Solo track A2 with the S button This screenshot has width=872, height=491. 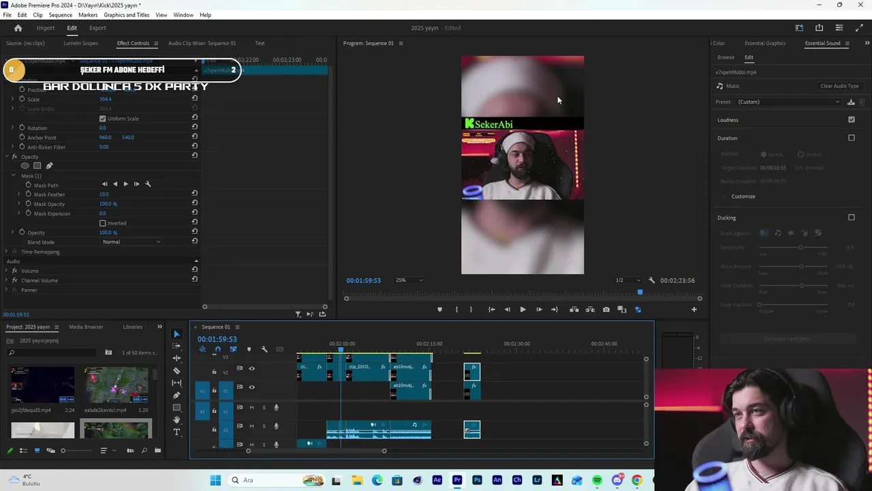[264, 426]
